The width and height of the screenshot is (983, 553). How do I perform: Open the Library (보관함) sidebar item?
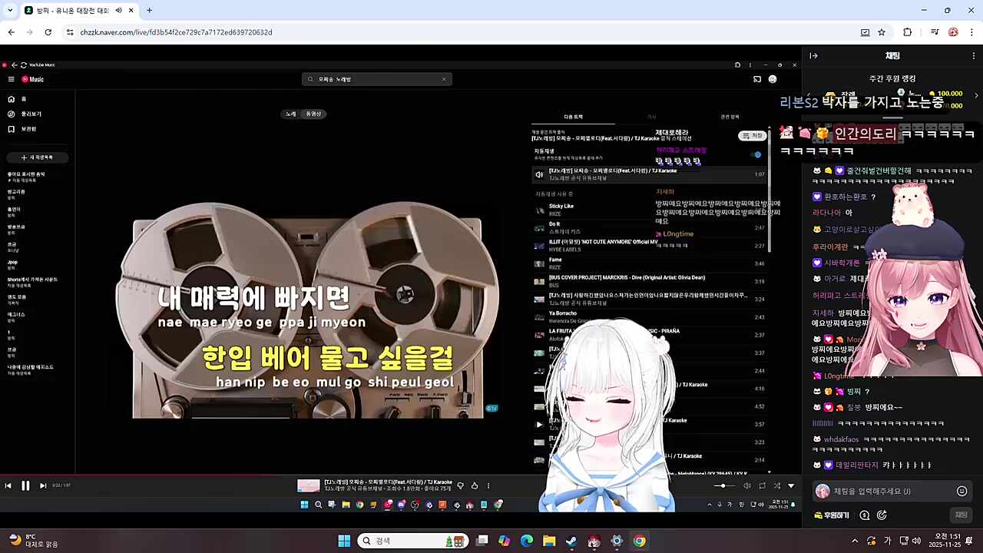[x=22, y=129]
